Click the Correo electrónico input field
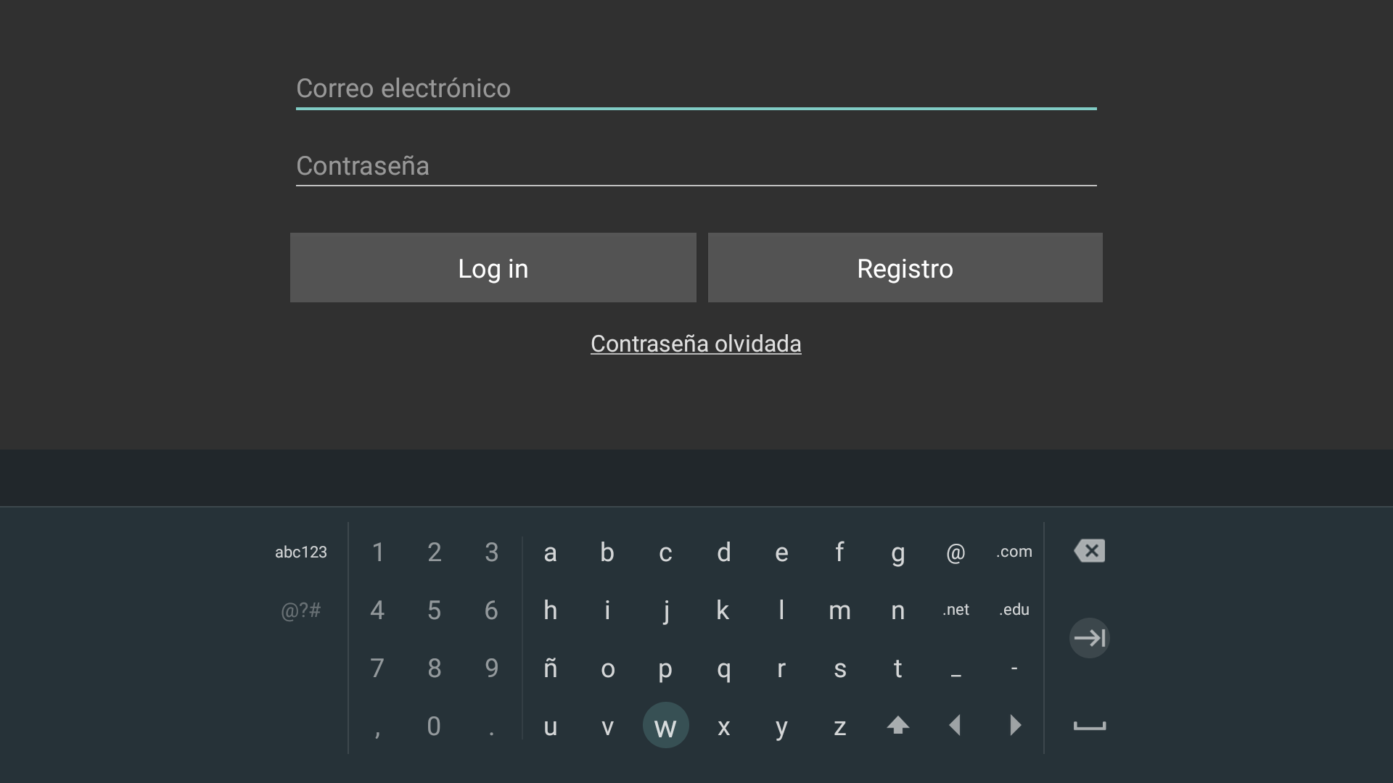 pyautogui.click(x=696, y=88)
